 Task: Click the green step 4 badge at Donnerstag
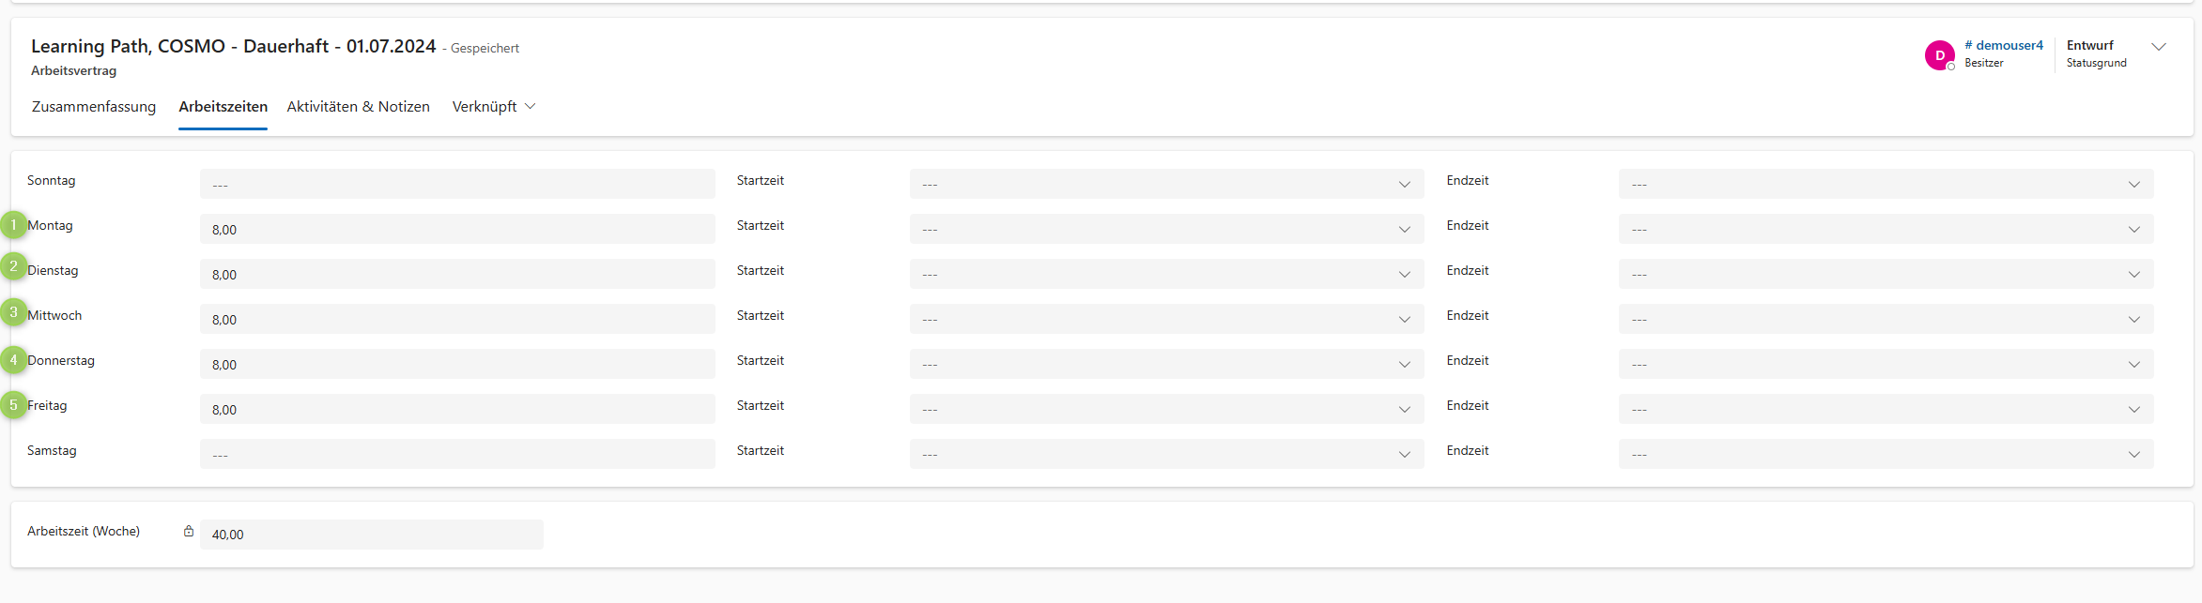pos(14,359)
